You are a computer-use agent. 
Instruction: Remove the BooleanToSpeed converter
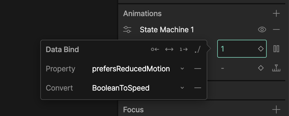coord(198,88)
